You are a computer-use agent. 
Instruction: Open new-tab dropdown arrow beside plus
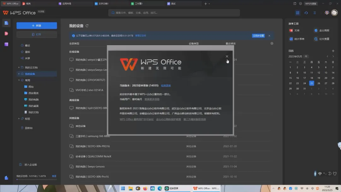pos(209,4)
